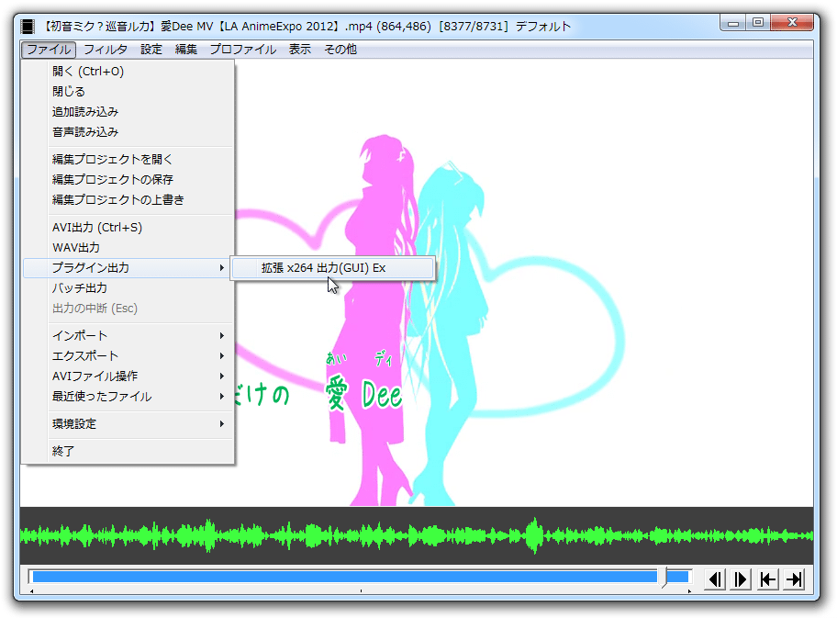Open the ファイル menu
837x618 pixels.
(49, 50)
